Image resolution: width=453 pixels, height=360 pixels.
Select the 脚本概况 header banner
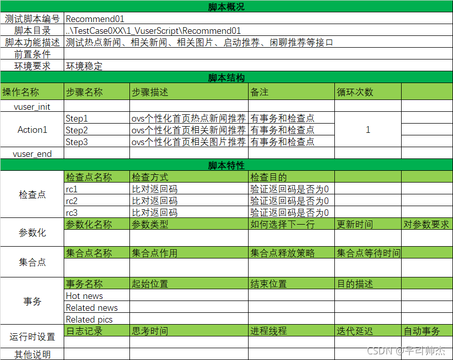pos(226,7)
